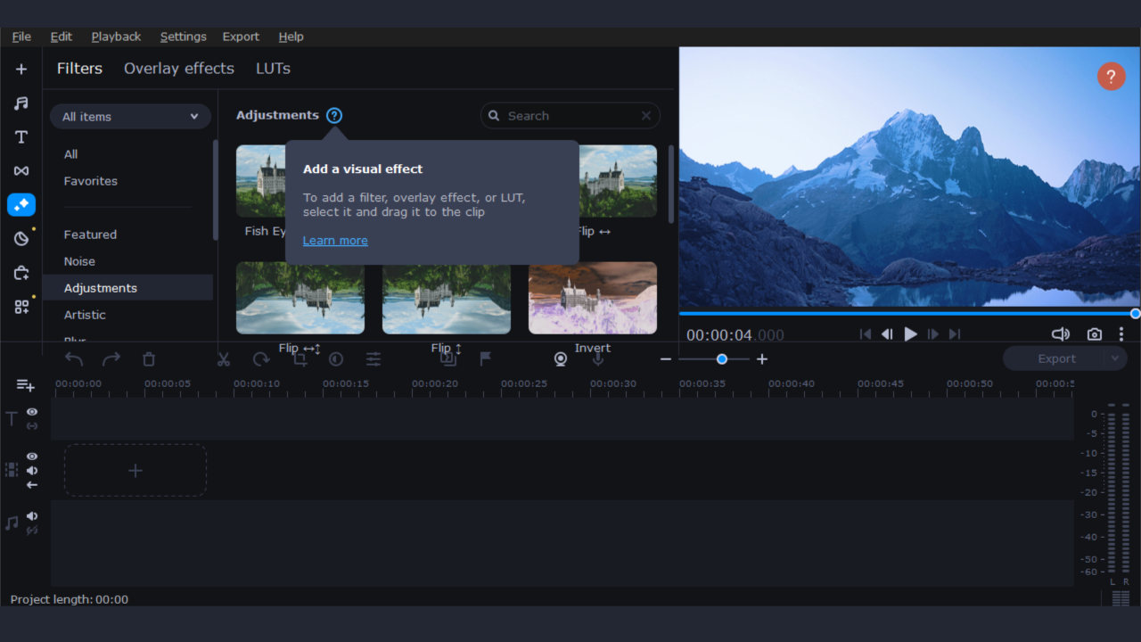The height and width of the screenshot is (642, 1141).
Task: Add a marker with the flag icon
Action: (486, 359)
